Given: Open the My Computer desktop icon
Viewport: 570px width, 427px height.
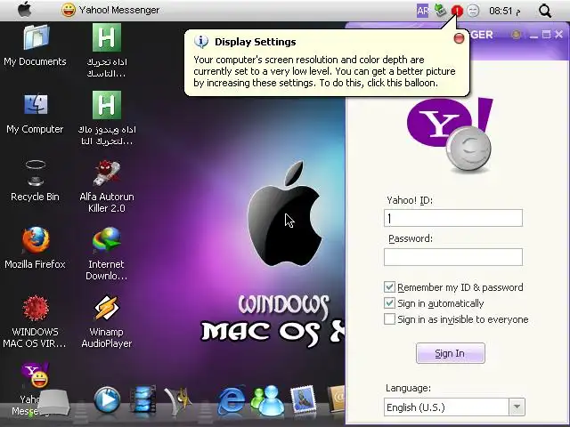Looking at the screenshot, I should [36, 114].
